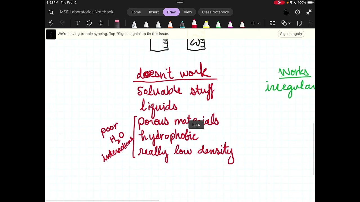Viewport: 360px width, 202px height.
Task: Click the horizontal page scrollbar
Action: pos(102,201)
